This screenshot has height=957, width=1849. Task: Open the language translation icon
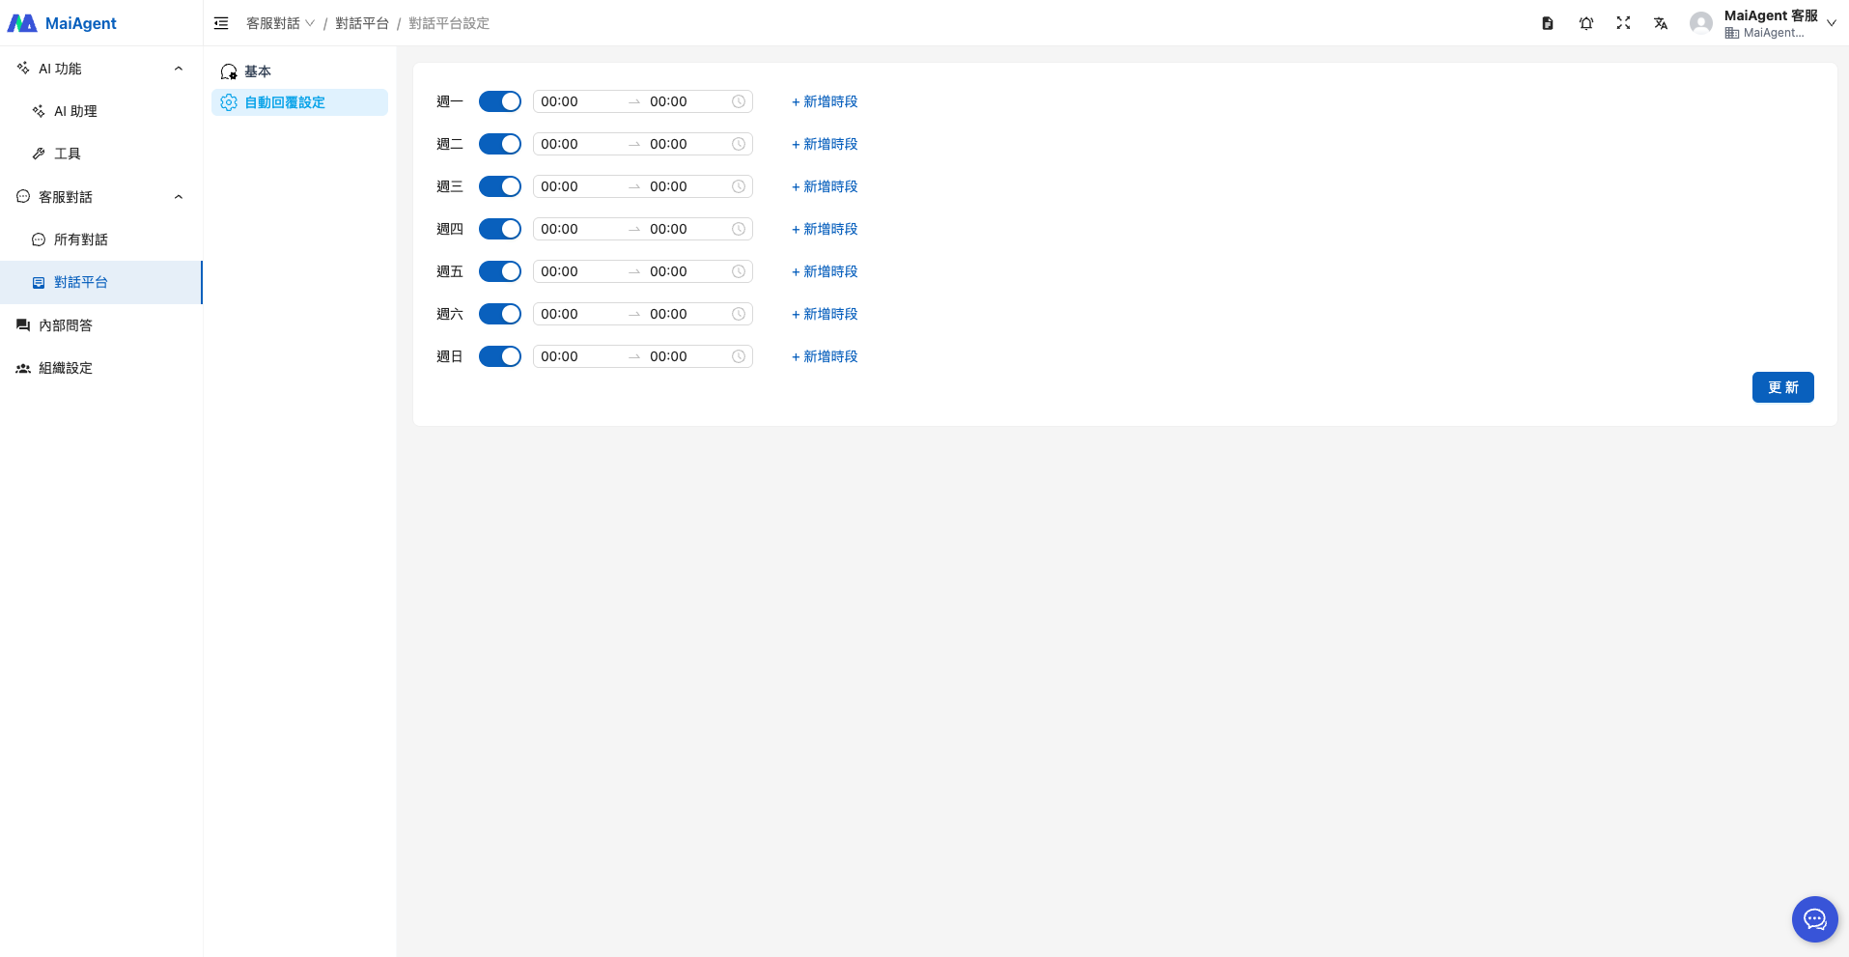[x=1661, y=23]
